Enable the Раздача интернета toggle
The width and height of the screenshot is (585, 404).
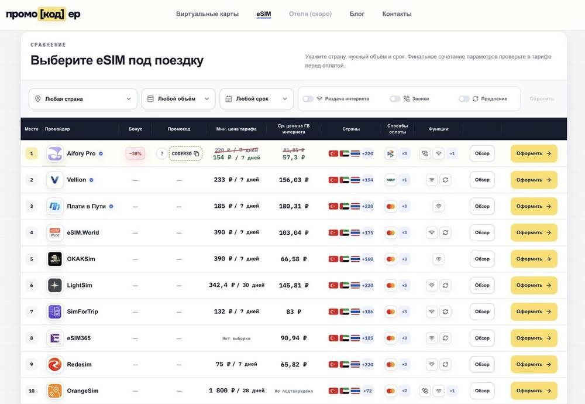[308, 99]
